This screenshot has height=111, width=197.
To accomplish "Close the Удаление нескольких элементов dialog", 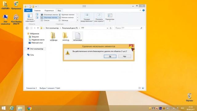I will (131, 46).
